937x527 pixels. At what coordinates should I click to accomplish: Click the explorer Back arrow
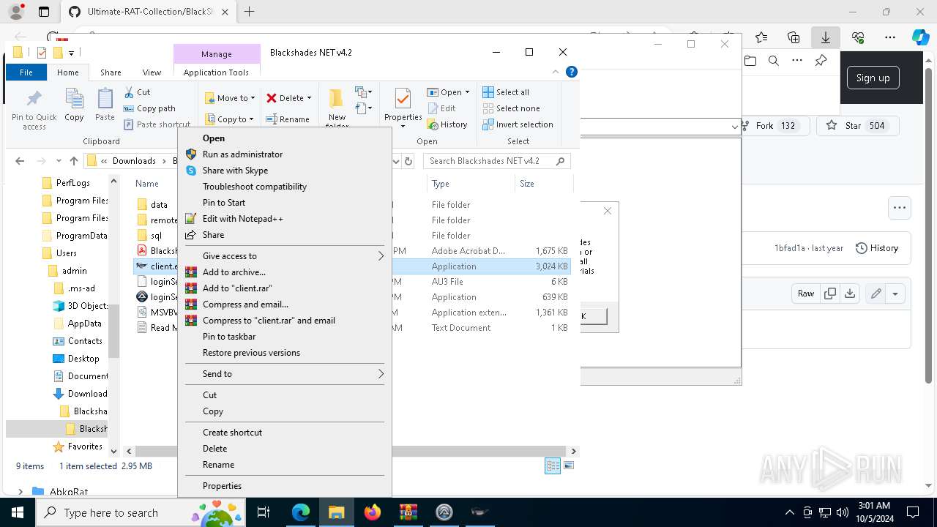[x=20, y=161]
